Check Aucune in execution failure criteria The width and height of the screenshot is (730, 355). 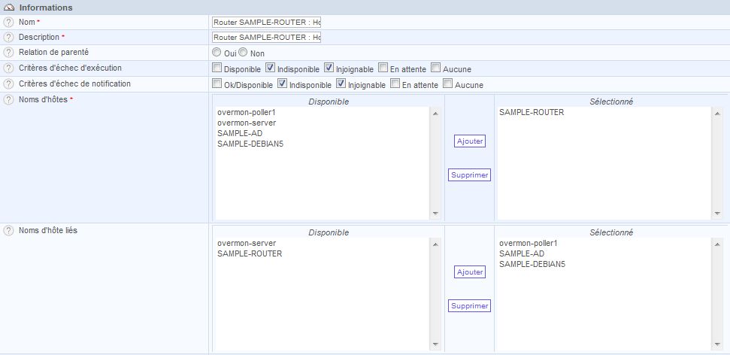436,68
